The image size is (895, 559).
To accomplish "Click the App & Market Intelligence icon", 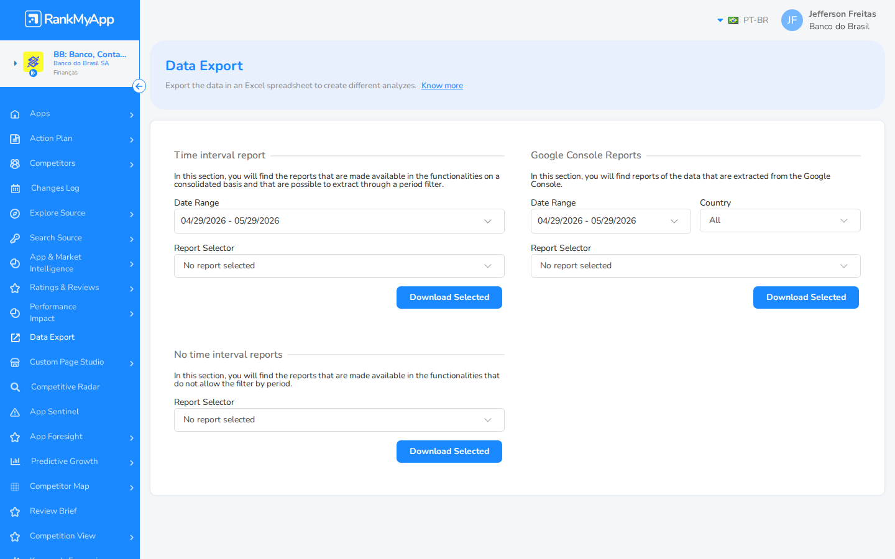I will click(x=15, y=263).
